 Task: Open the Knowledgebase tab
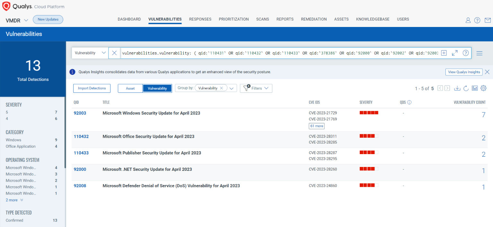tap(373, 19)
